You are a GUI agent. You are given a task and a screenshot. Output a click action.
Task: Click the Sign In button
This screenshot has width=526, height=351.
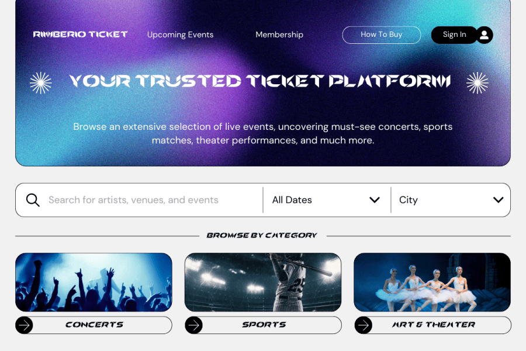(454, 35)
